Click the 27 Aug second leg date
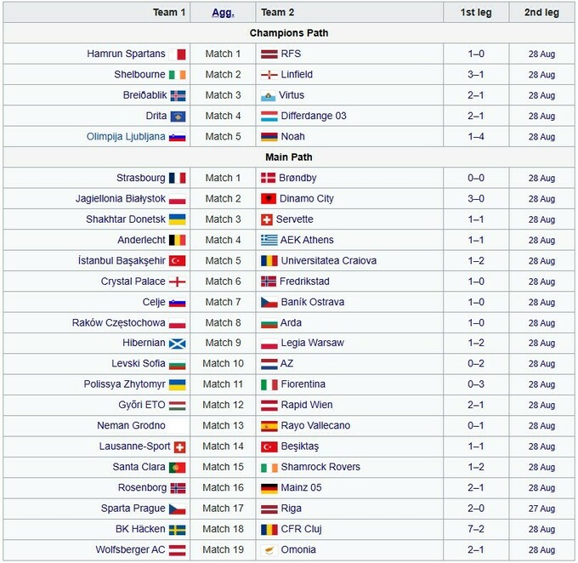The height and width of the screenshot is (563, 578). [542, 509]
